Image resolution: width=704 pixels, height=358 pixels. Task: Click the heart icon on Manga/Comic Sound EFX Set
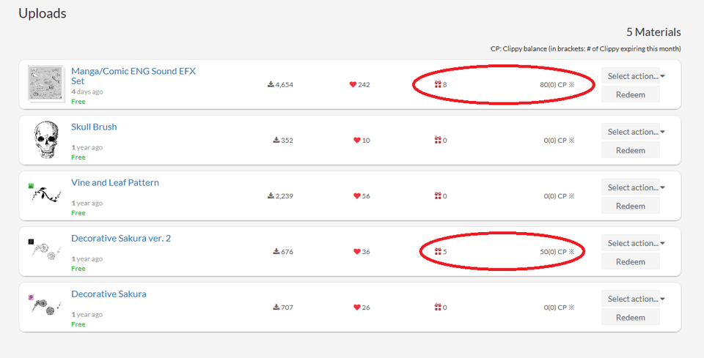click(x=353, y=85)
